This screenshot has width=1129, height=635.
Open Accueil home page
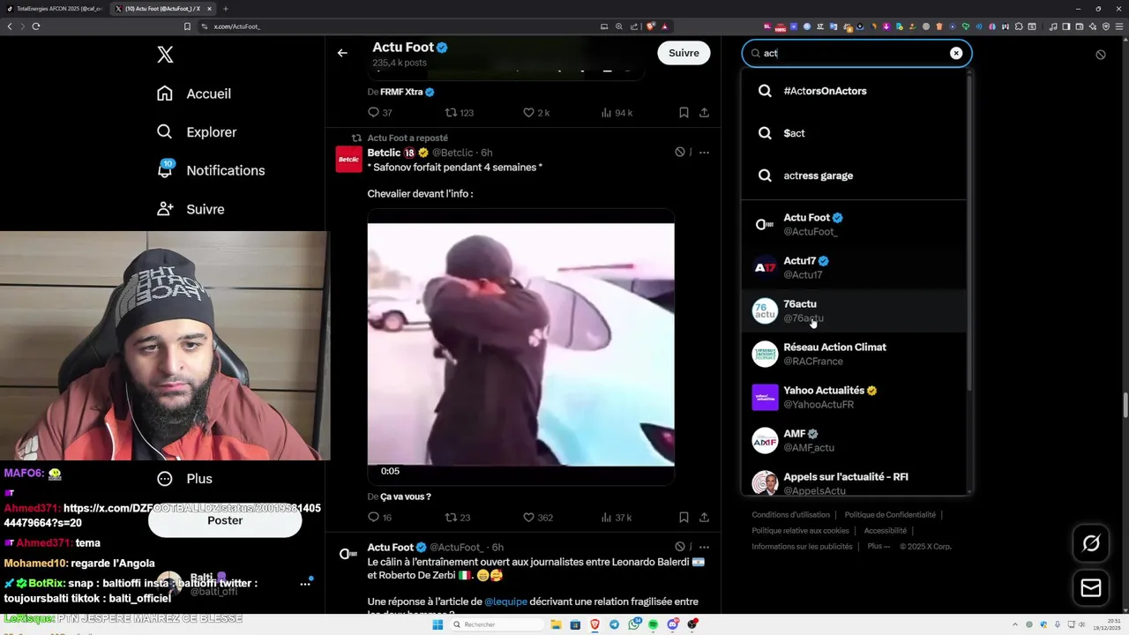[194, 93]
